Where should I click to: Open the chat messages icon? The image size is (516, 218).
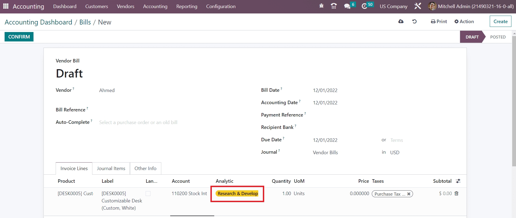[x=347, y=6]
